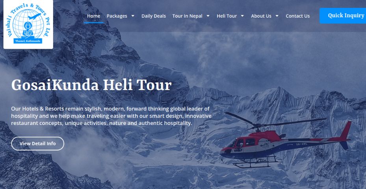Open the Heli Tour menu

point(227,16)
